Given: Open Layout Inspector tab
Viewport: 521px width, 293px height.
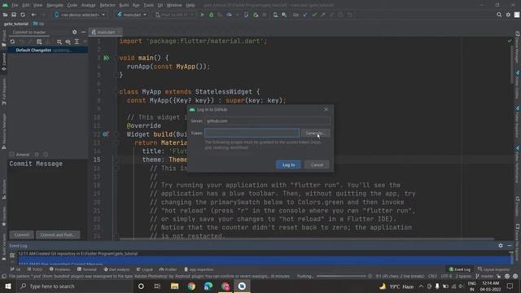Looking at the screenshot, I should click(x=493, y=269).
